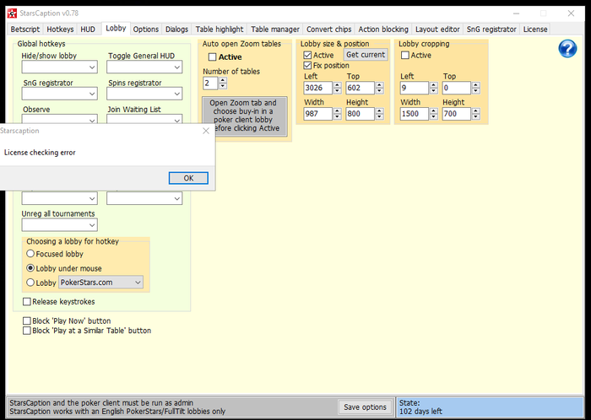The image size is (591, 420).
Task: Open the Spins registrator hotkey dropdown
Action: coord(144,94)
